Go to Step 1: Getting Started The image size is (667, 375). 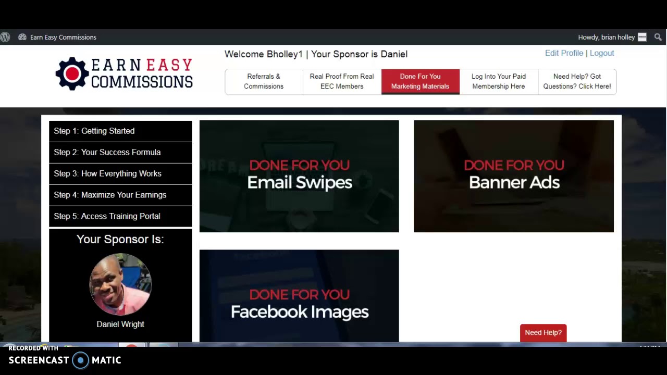(120, 131)
